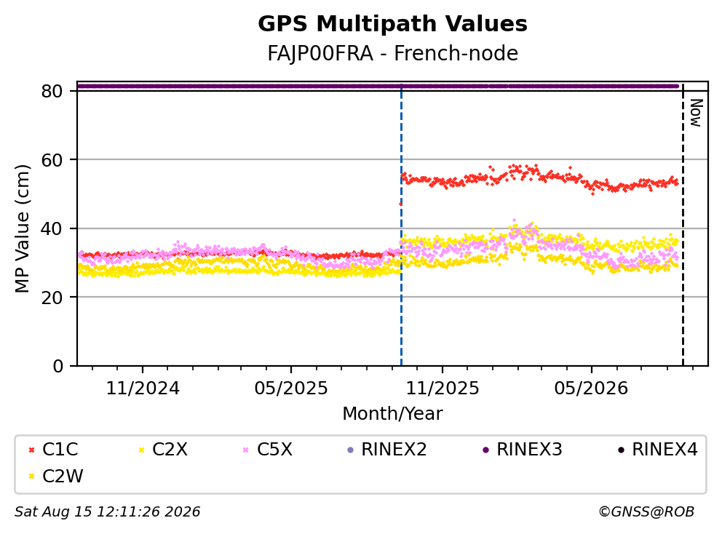The width and height of the screenshot is (722, 534).
Task: Click the 05/2025 x-axis tick label
Action: tap(291, 388)
